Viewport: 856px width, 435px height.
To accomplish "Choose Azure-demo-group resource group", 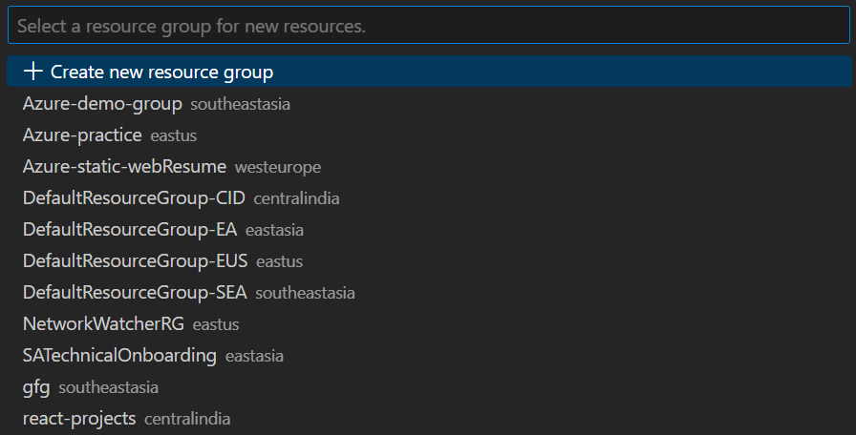I will point(102,103).
